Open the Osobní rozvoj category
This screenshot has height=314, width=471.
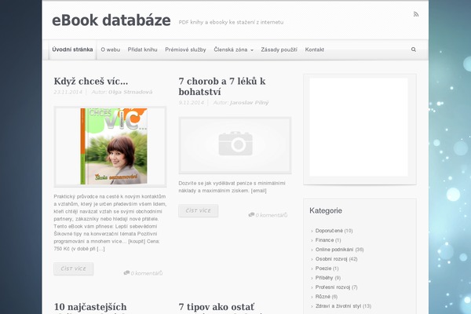[331, 259]
